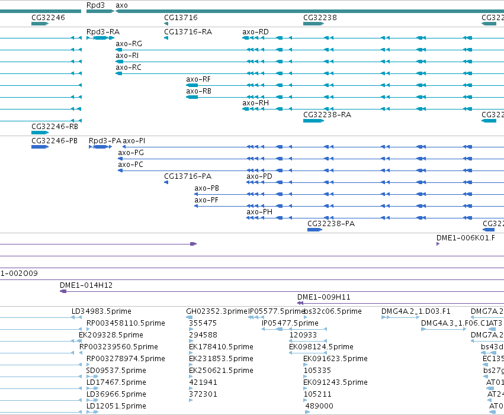Viewport: 504px width, 415px height.
Task: Select the axo-RG transcript label
Action: pos(129,44)
